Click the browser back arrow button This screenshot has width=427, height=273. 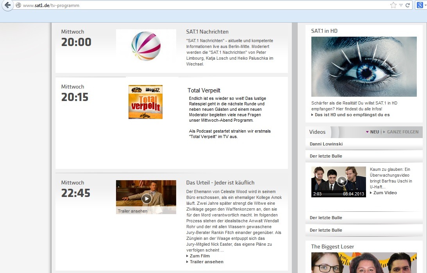point(8,5)
